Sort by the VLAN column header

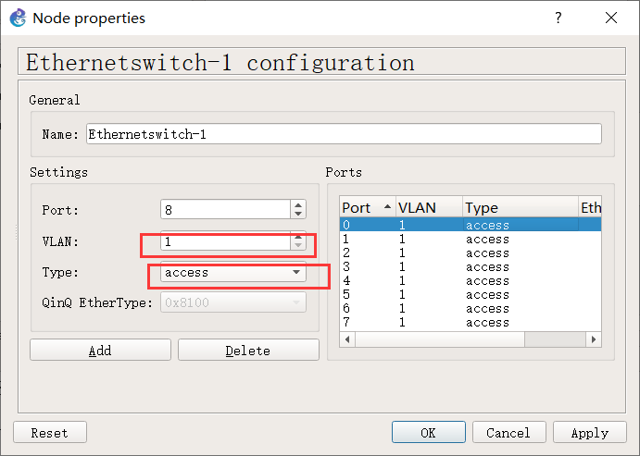(x=429, y=208)
